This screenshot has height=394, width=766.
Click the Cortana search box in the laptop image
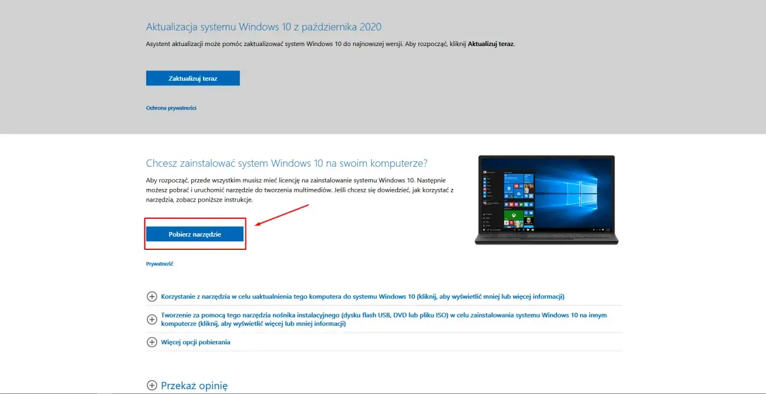tap(494, 230)
